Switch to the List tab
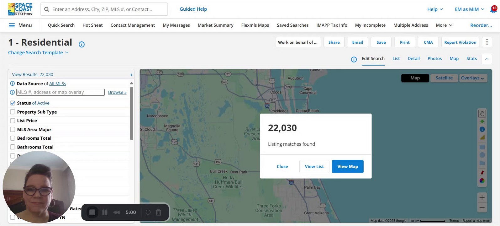 pyautogui.click(x=396, y=58)
